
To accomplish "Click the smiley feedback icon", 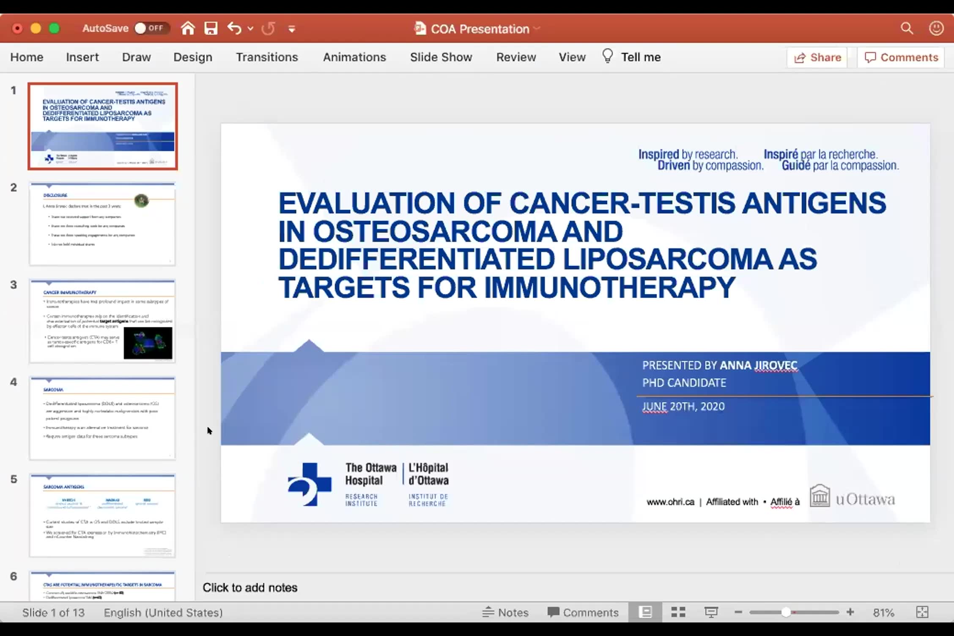I will (936, 28).
